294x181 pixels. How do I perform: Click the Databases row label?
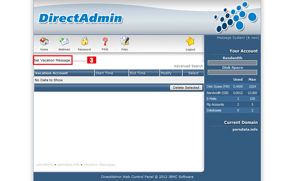click(214, 110)
